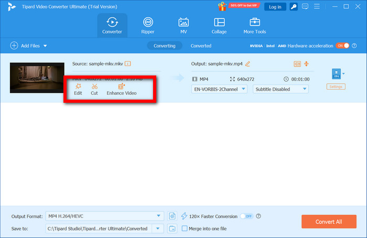Expand the EN-VORBIS-2Channel audio dropdown

220,89
